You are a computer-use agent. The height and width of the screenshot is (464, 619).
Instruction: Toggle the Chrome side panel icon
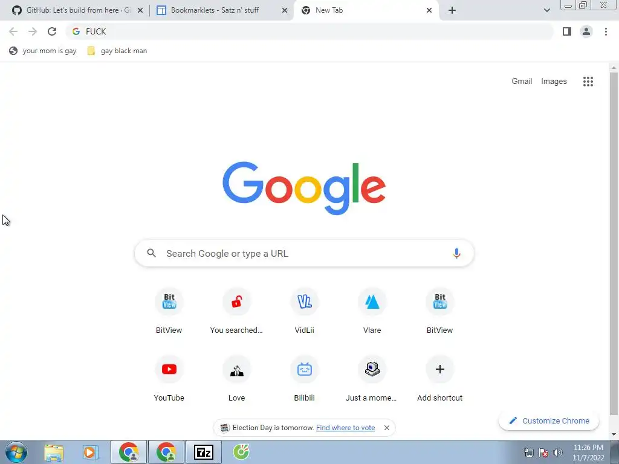(x=567, y=31)
